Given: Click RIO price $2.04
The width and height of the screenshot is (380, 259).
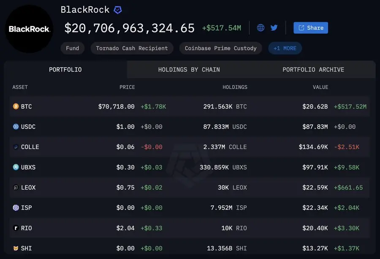Looking at the screenshot, I should (125, 228).
